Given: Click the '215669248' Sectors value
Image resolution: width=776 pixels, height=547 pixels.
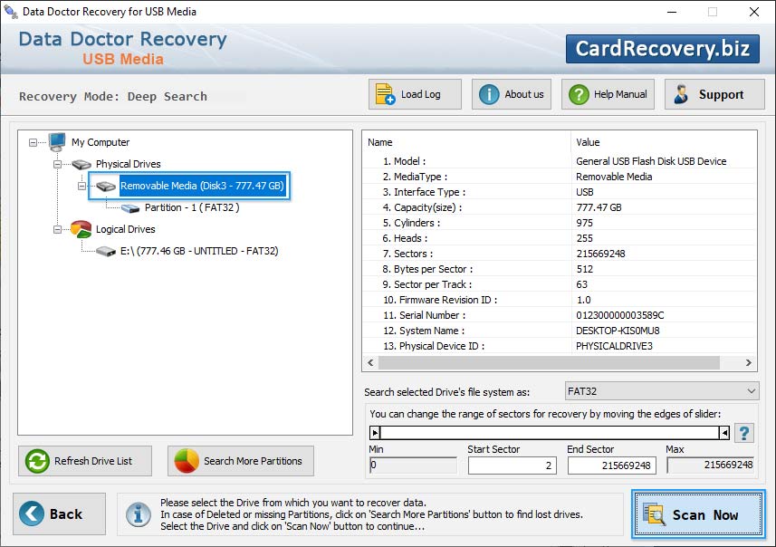Looking at the screenshot, I should point(600,254).
